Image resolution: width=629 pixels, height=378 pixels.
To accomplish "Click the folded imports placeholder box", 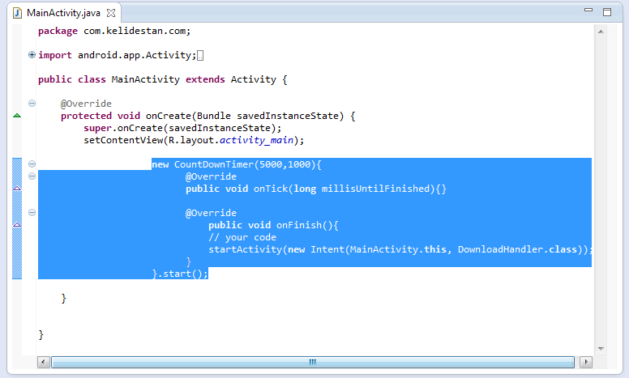I will pyautogui.click(x=200, y=56).
